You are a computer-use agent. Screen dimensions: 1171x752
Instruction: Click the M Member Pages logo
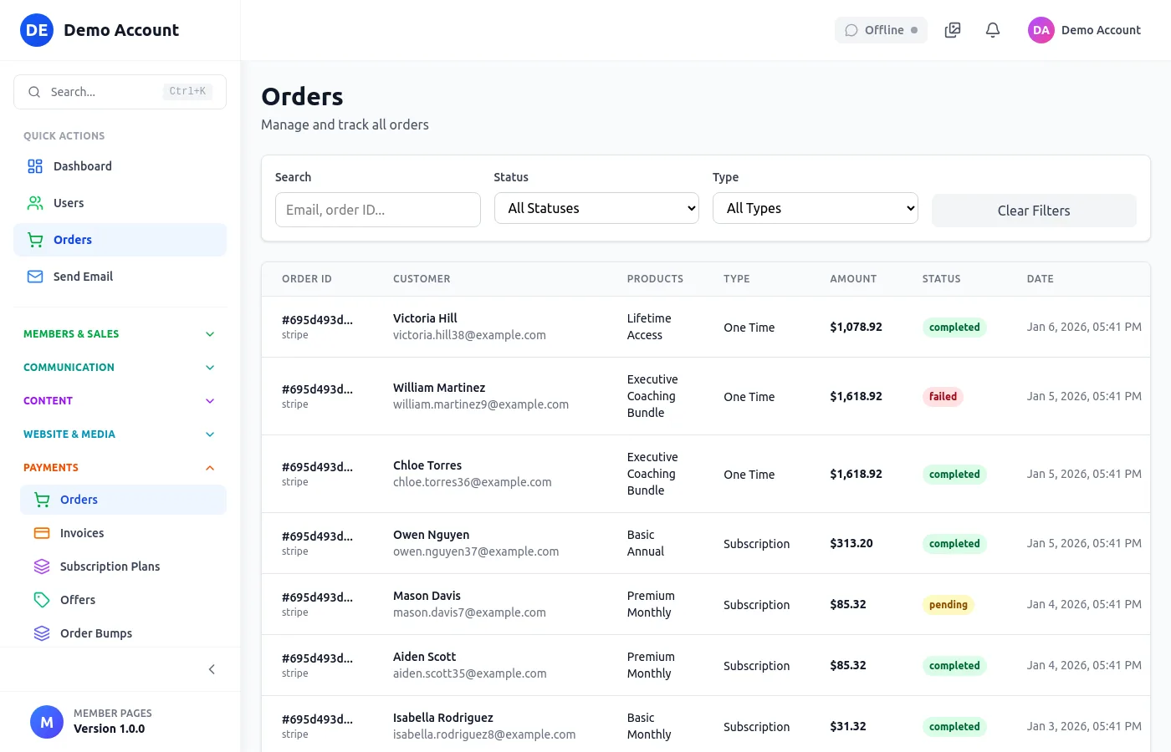click(x=47, y=722)
